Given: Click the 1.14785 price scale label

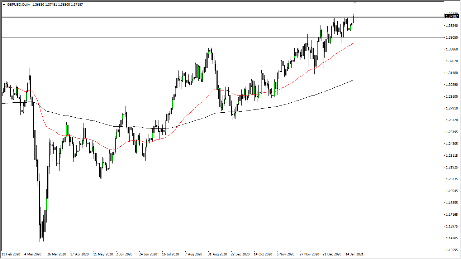Looking at the screenshot, I should coord(452,238).
